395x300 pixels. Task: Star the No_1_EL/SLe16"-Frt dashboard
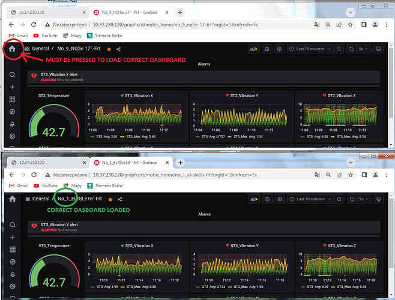110,199
